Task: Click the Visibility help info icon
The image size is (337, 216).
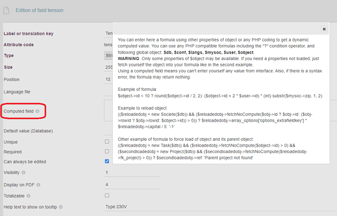Action: (23, 173)
